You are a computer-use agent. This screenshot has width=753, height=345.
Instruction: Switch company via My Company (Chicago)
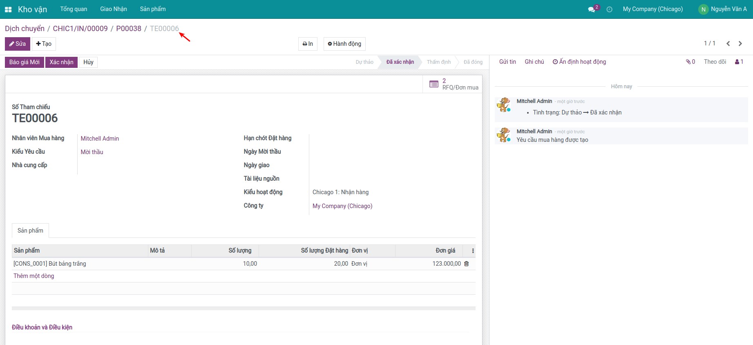coord(652,9)
